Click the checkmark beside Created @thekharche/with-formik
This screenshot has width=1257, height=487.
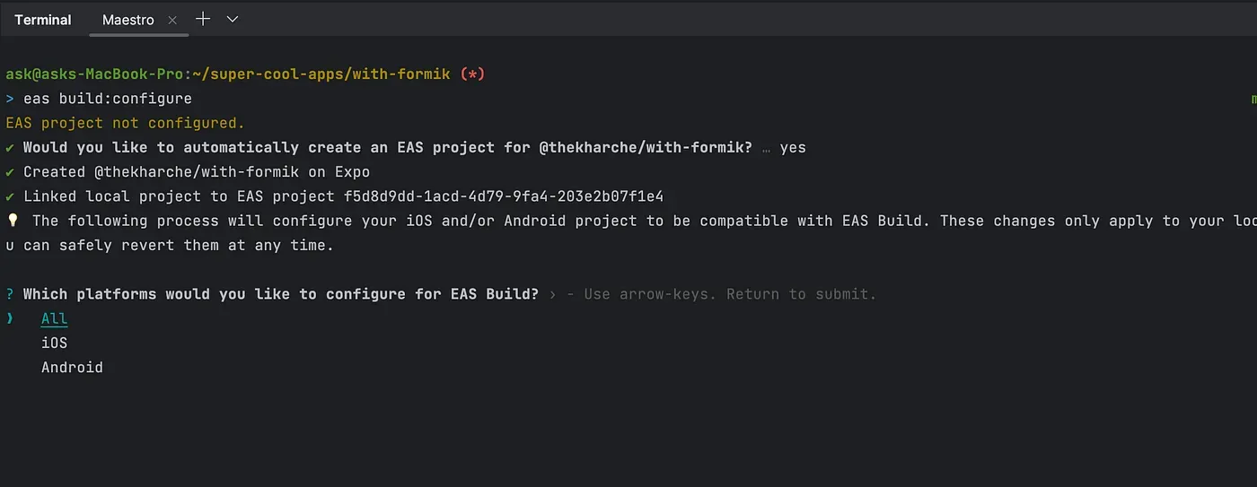click(10, 171)
